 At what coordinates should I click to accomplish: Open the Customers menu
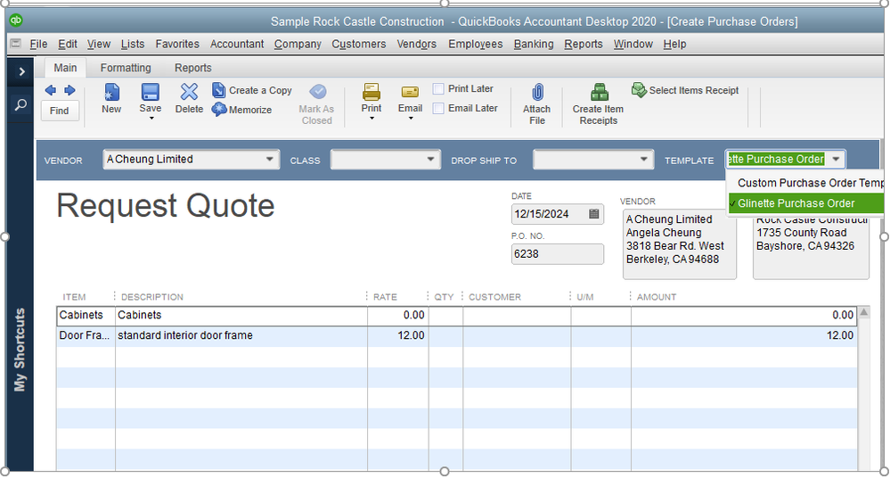(x=359, y=44)
